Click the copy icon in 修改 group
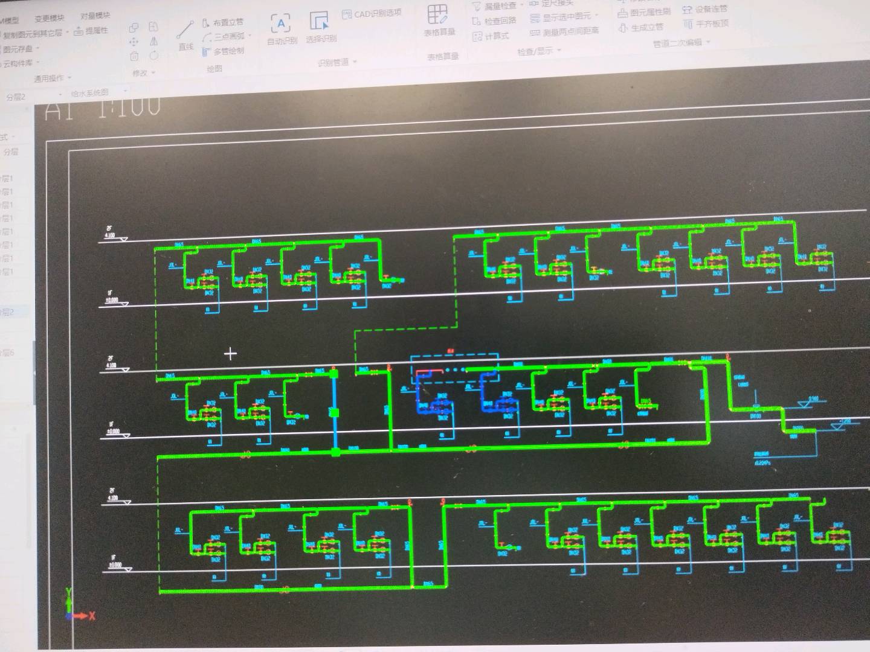Screen dimensions: 870x652 pos(134,27)
